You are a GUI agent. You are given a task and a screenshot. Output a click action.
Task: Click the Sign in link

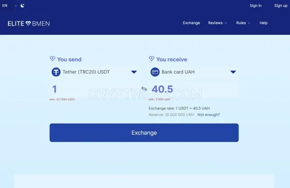click(x=256, y=6)
